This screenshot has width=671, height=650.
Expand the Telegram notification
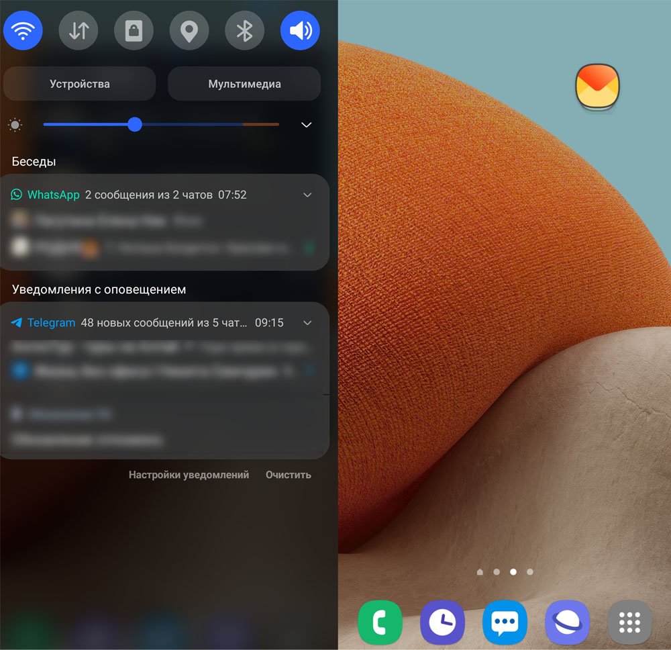307,323
